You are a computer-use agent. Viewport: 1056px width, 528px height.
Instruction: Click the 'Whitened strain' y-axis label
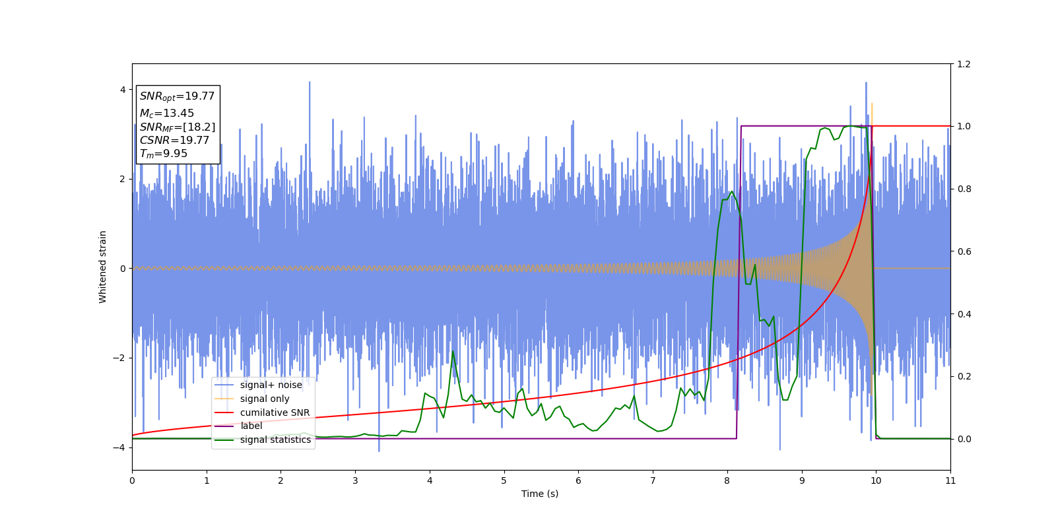point(103,267)
